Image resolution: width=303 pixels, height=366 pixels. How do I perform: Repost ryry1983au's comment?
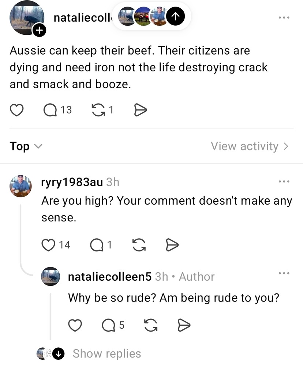[139, 245]
